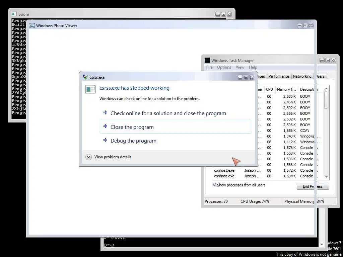Click the End Process button

[313, 186]
